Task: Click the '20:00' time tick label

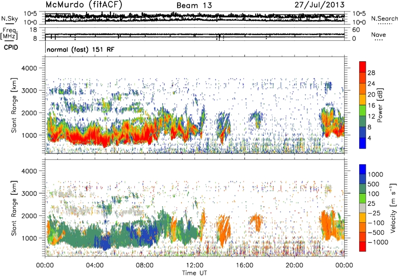Action: click(x=294, y=266)
